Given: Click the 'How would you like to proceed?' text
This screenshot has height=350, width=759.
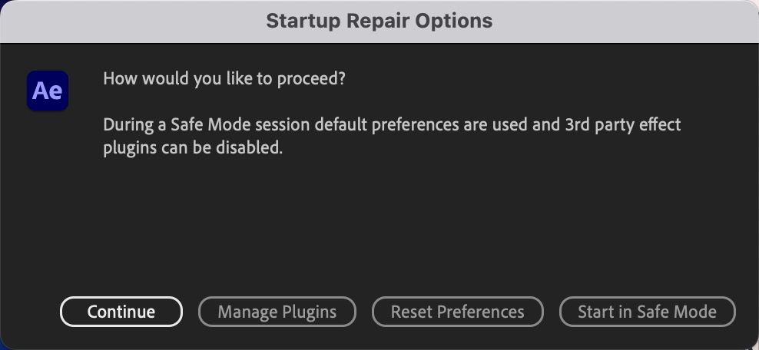Looking at the screenshot, I should pyautogui.click(x=224, y=78).
